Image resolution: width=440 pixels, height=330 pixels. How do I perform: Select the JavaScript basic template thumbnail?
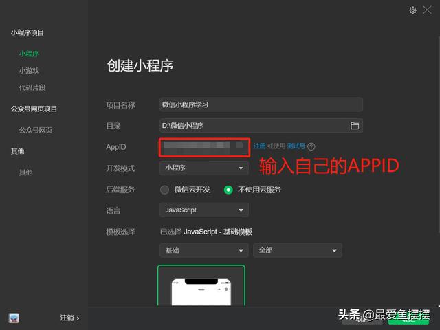pyautogui.click(x=201, y=285)
